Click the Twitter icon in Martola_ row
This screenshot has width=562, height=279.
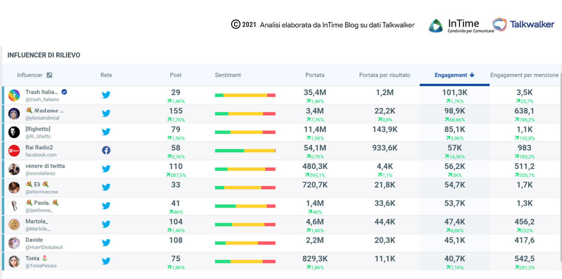(x=106, y=224)
